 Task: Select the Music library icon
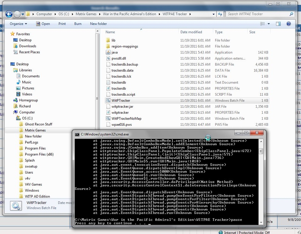19,82
